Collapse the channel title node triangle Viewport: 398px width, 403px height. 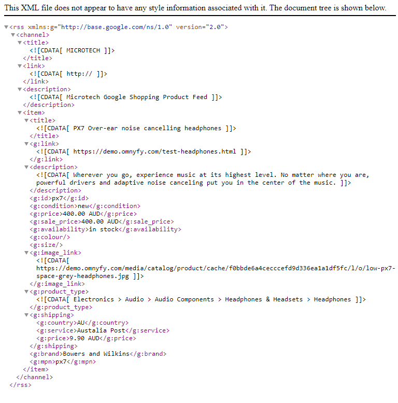click(x=20, y=43)
